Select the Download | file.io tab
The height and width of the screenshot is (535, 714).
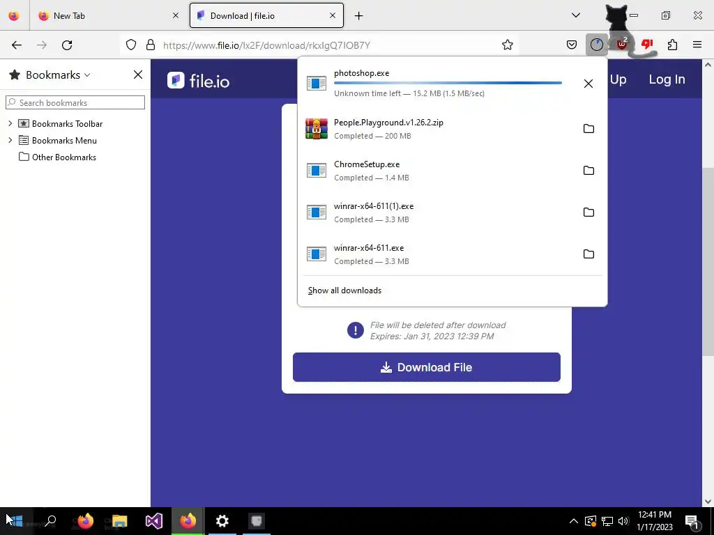(x=266, y=15)
